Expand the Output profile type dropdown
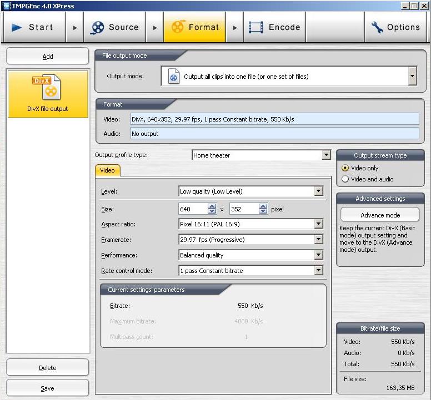The height and width of the screenshot is (400, 431). pos(326,155)
